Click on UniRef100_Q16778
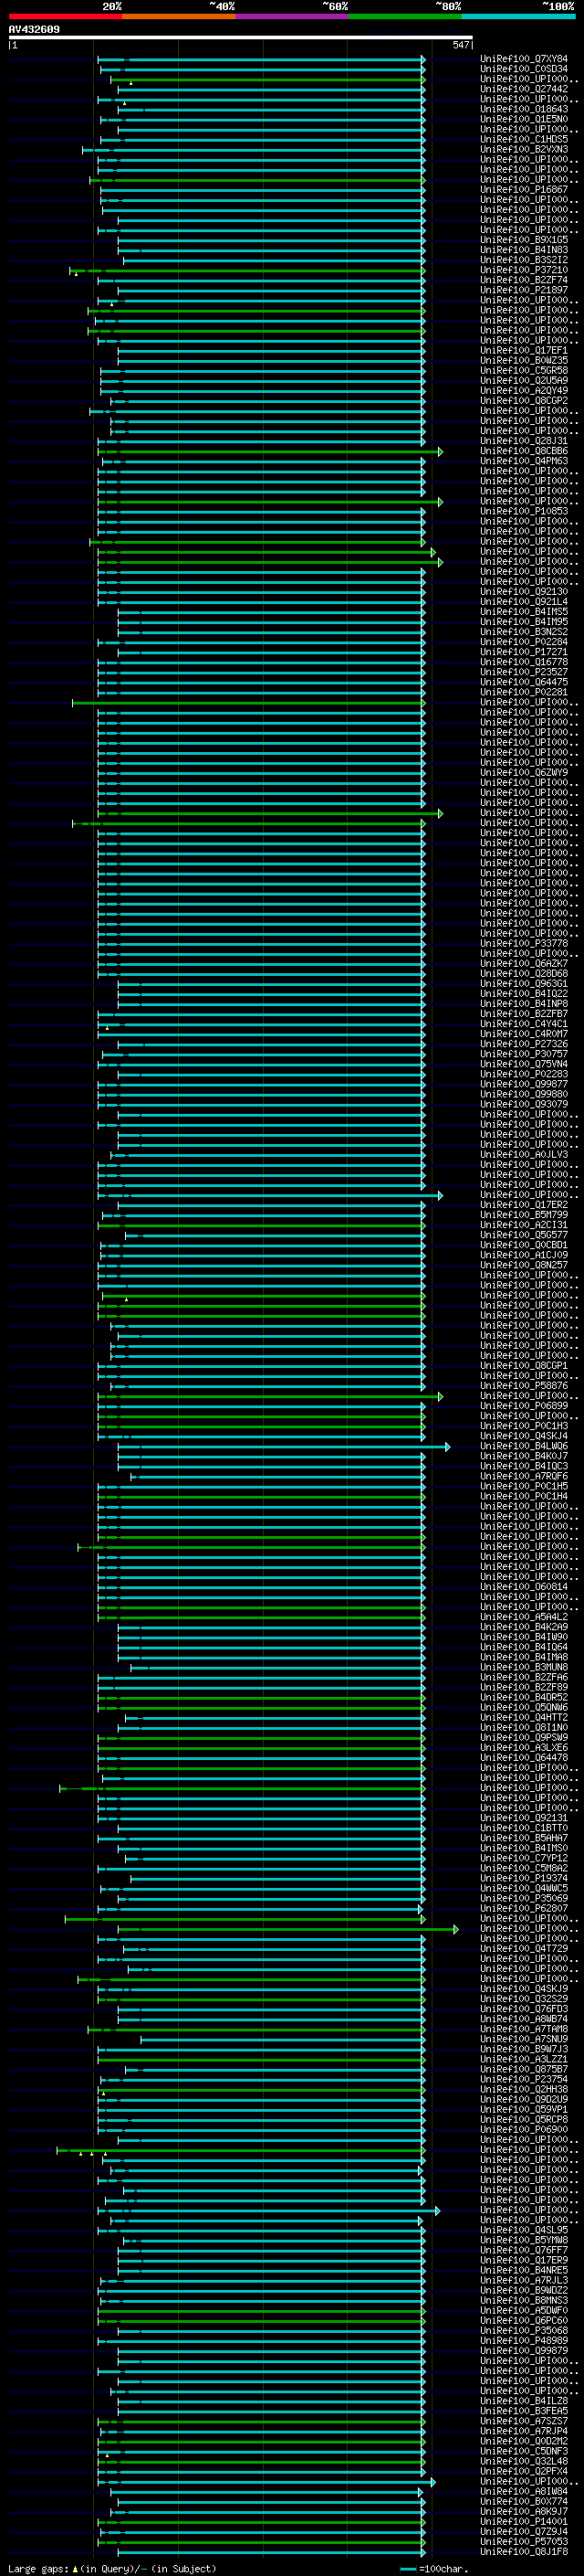584x2576 pixels. (524, 662)
